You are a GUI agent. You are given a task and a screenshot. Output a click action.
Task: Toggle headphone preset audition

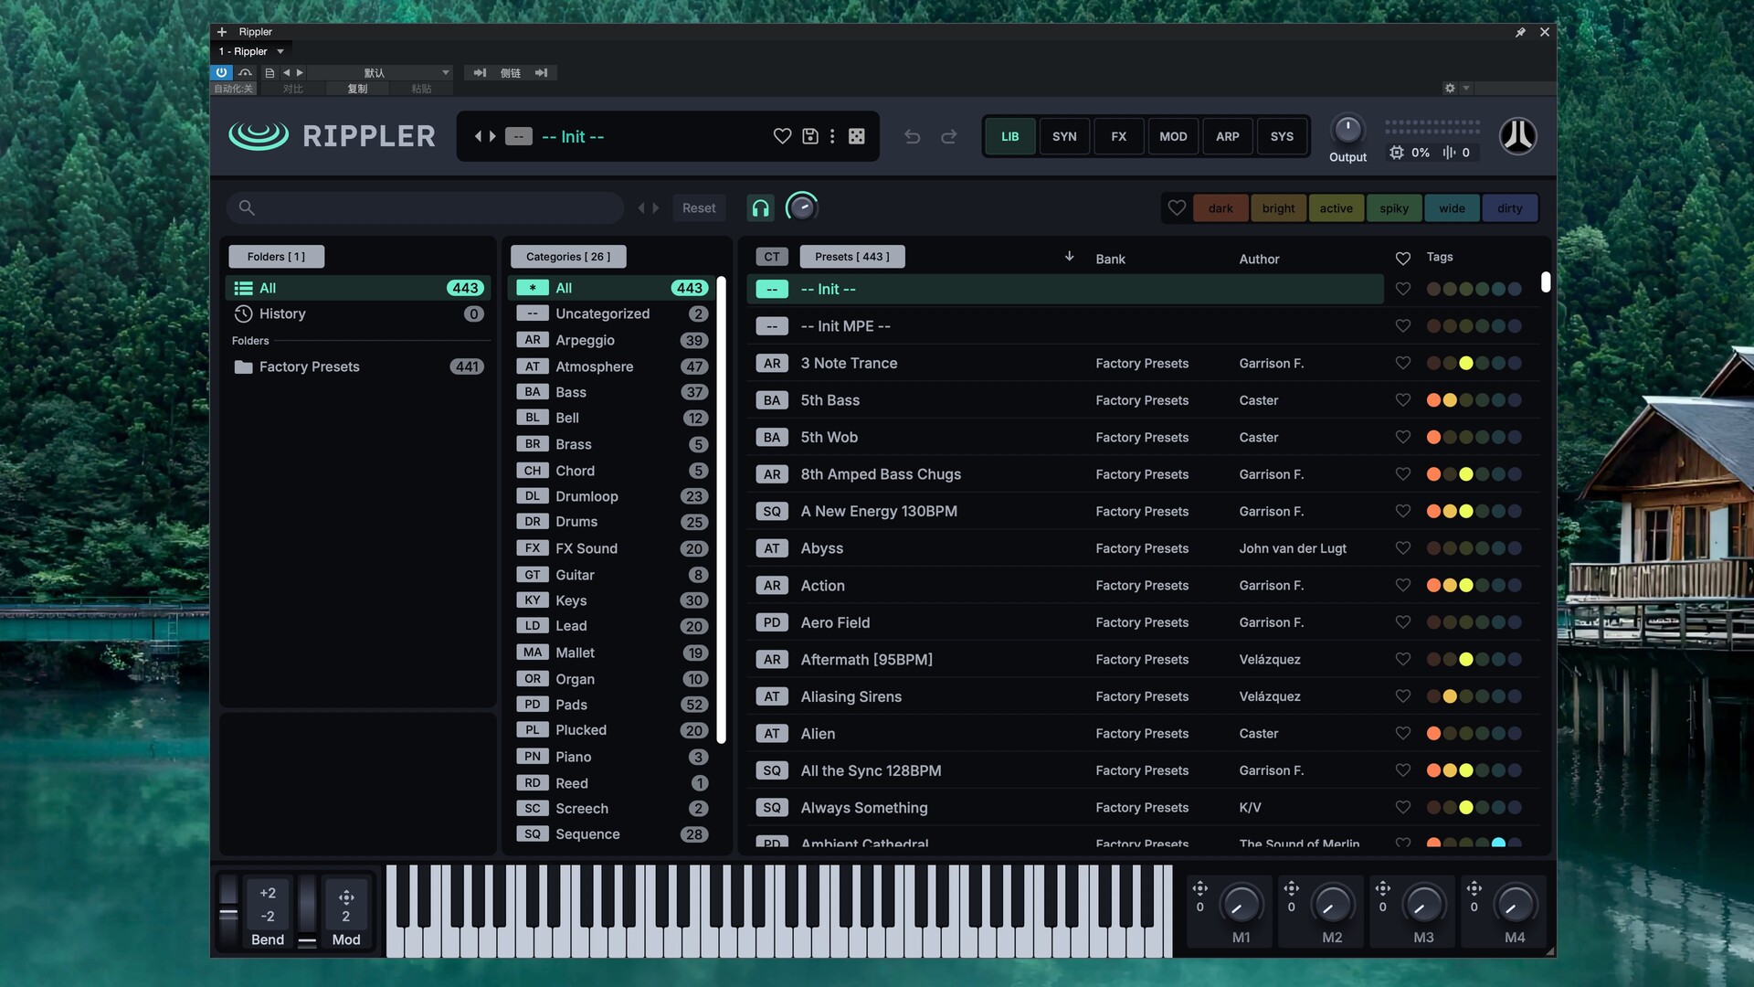(x=760, y=208)
